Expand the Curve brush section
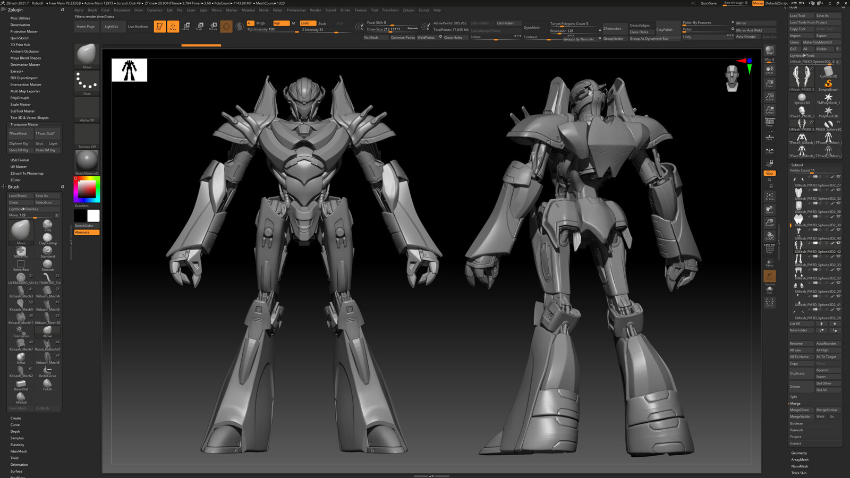Image resolution: width=850 pixels, height=478 pixels. [x=15, y=425]
